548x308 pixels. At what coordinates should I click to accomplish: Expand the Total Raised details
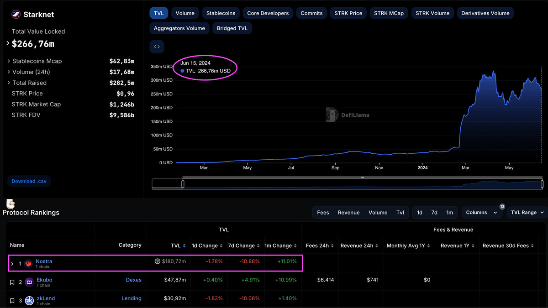(x=9, y=83)
